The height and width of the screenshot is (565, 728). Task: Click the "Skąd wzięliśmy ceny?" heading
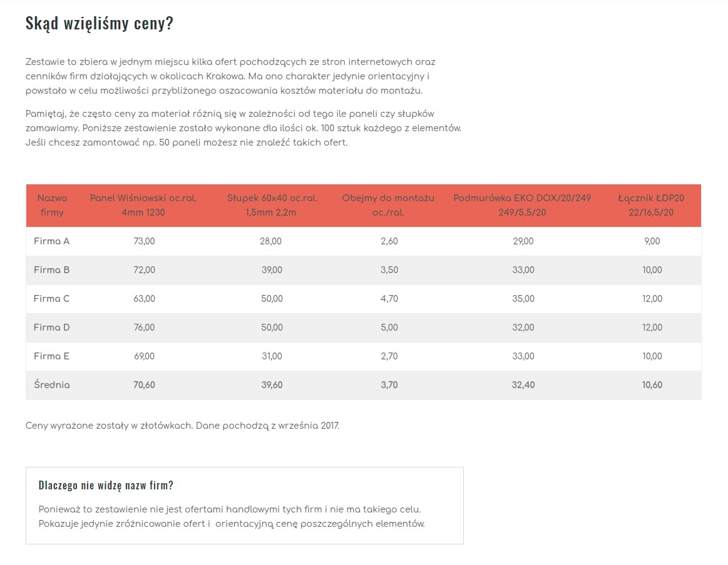pyautogui.click(x=99, y=24)
